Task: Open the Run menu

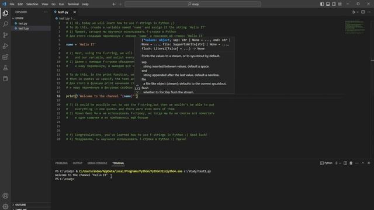Action: point(61,4)
